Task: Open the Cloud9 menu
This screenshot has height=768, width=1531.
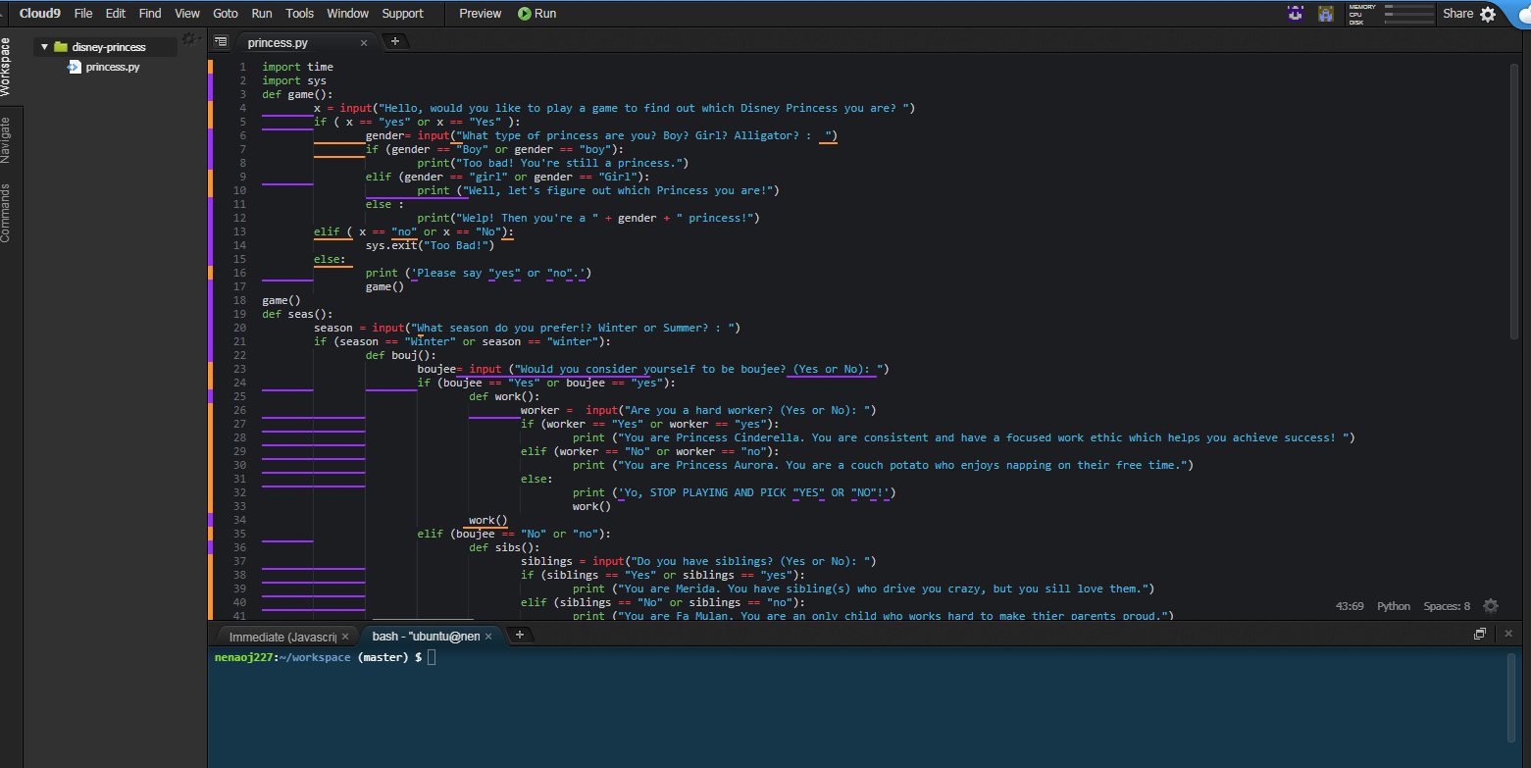Action: pos(41,14)
